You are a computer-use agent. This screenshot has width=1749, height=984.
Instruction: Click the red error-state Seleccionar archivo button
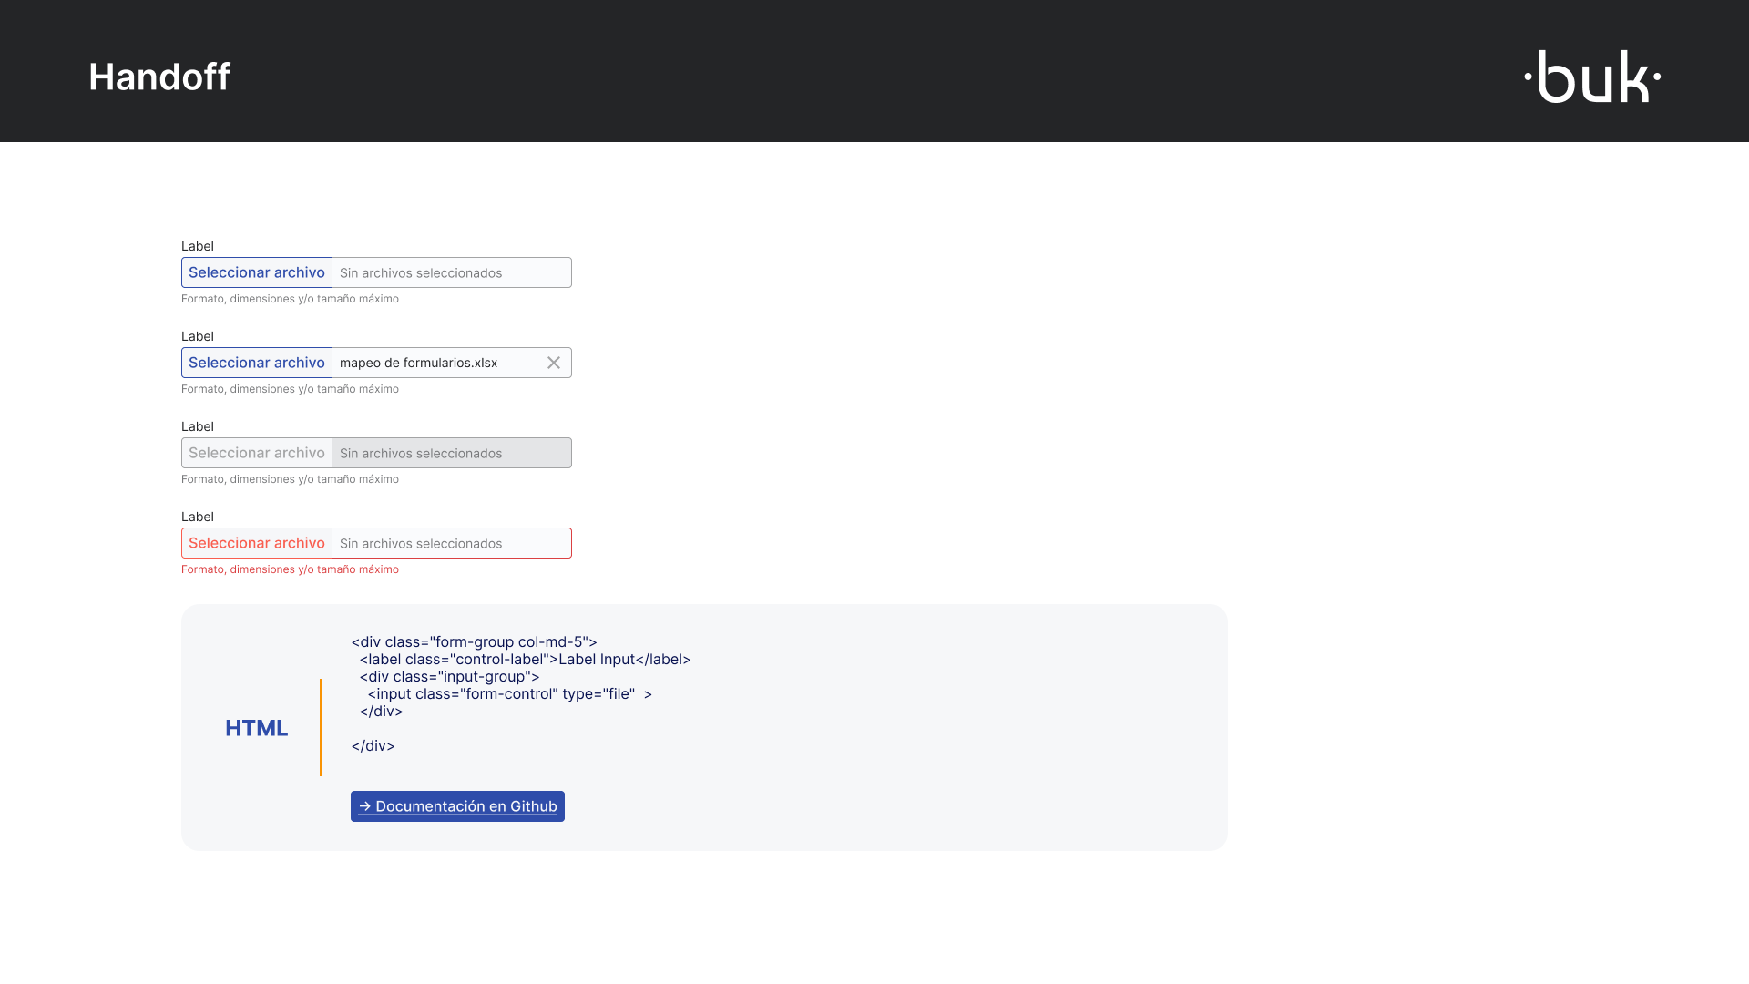coord(256,543)
